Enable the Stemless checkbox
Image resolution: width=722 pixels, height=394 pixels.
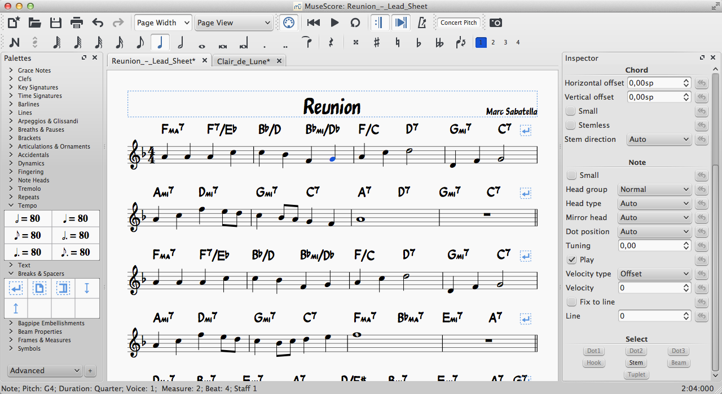point(571,125)
